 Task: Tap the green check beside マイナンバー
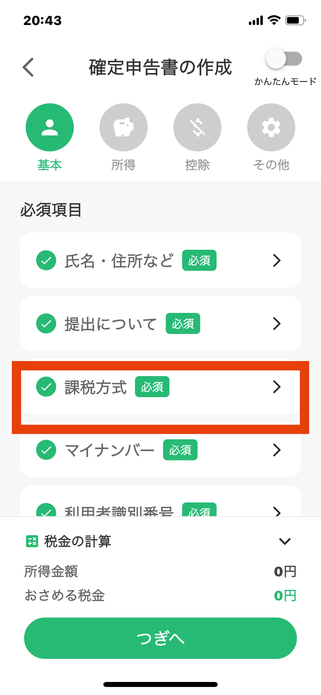(x=46, y=450)
